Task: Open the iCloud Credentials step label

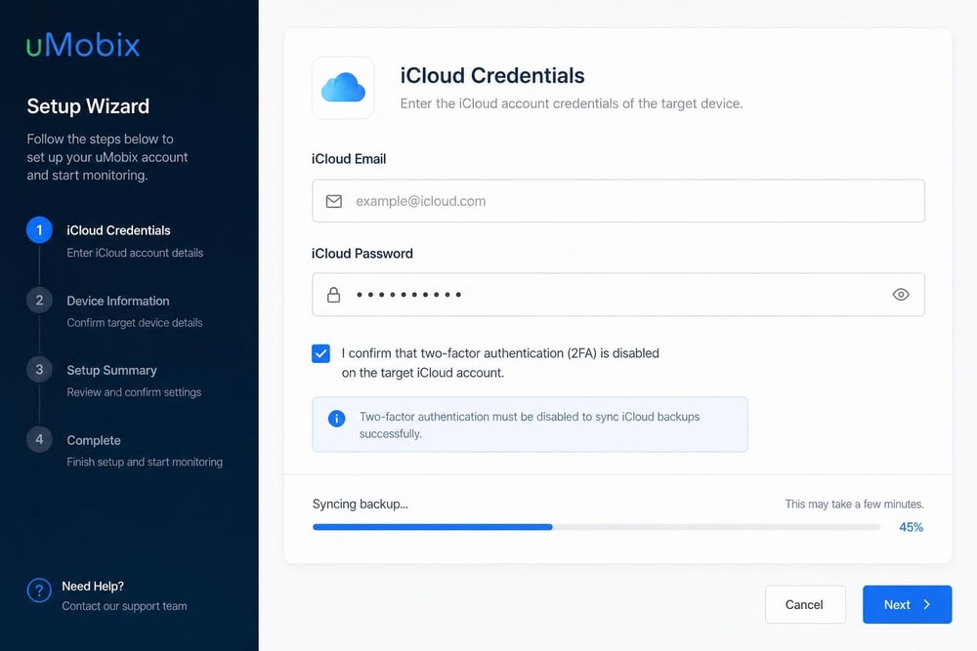Action: pos(118,230)
